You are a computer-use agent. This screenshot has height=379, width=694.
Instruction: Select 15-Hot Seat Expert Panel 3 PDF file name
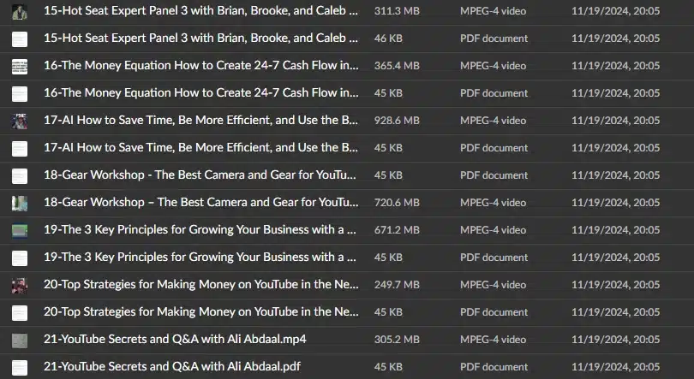point(201,38)
